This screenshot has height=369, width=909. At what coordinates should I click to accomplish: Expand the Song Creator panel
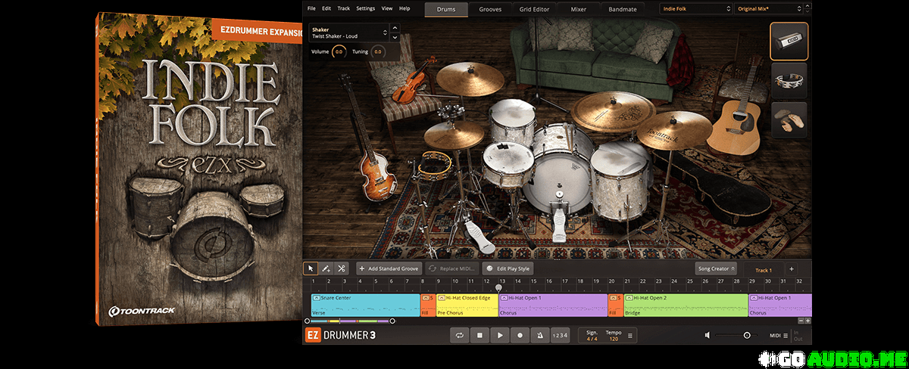pyautogui.click(x=716, y=268)
